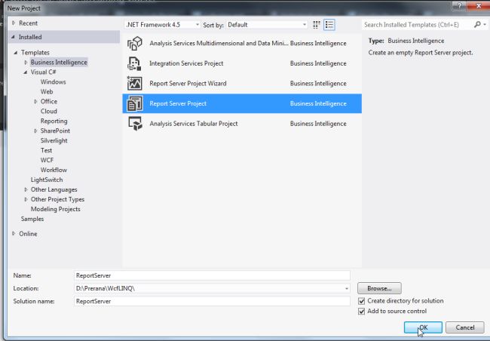Select Web under Visual C#
This screenshot has height=341, width=490.
tap(47, 92)
